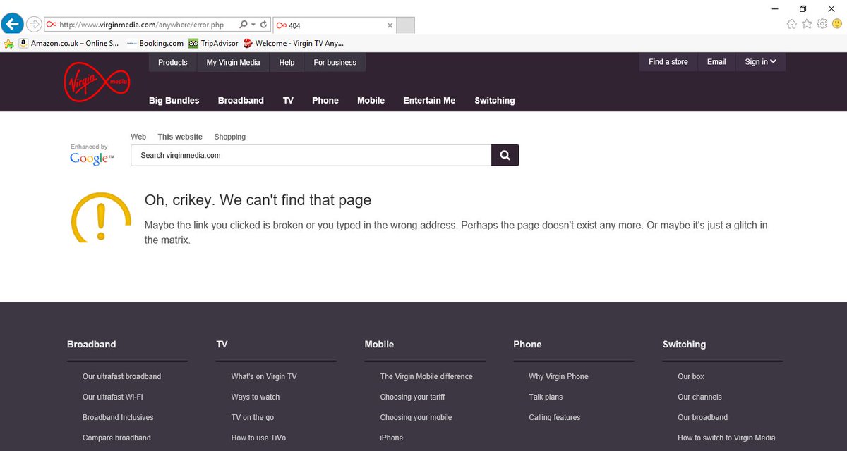847x451 pixels.
Task: Click the browser back arrow button
Action: coord(12,25)
